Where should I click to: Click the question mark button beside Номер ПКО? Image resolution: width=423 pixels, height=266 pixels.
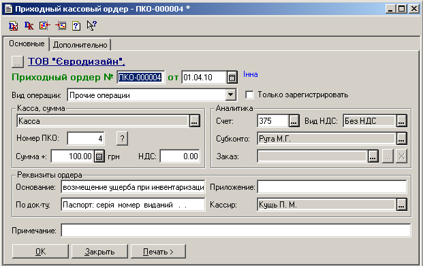tap(122, 139)
